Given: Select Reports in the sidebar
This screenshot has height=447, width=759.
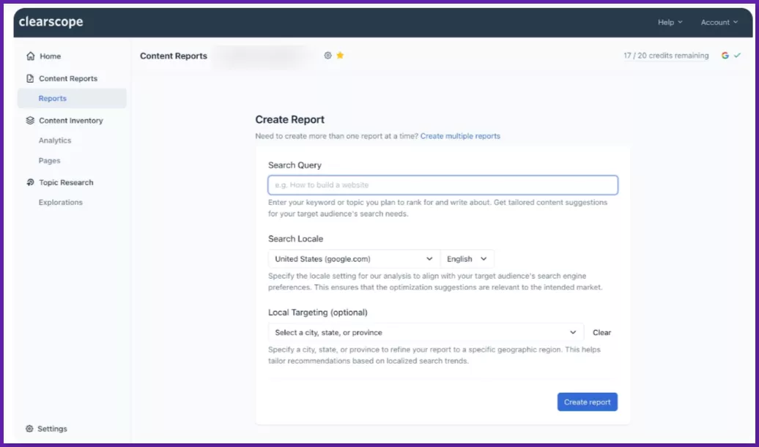Looking at the screenshot, I should coord(53,99).
